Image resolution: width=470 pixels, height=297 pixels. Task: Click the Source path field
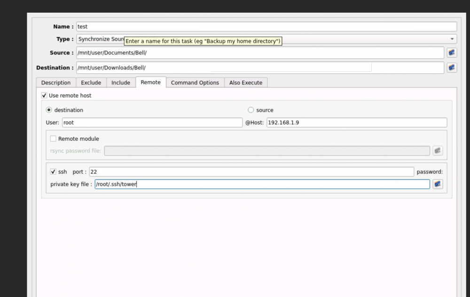tap(260, 53)
